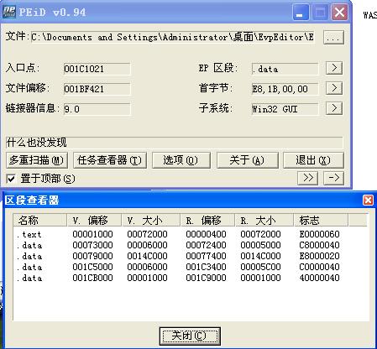The height and width of the screenshot is (349, 377).
Task: Click the E0000060 flags value
Action: pos(319,234)
